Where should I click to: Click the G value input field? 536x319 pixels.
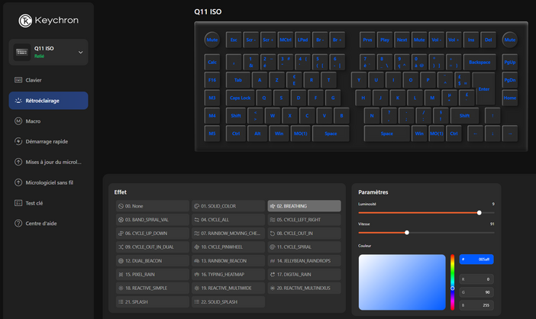476,292
